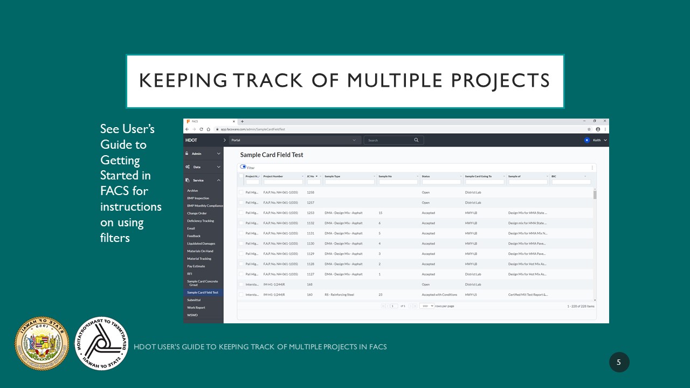690x388 pixels.
Task: Go to browser home page
Action: (x=208, y=129)
